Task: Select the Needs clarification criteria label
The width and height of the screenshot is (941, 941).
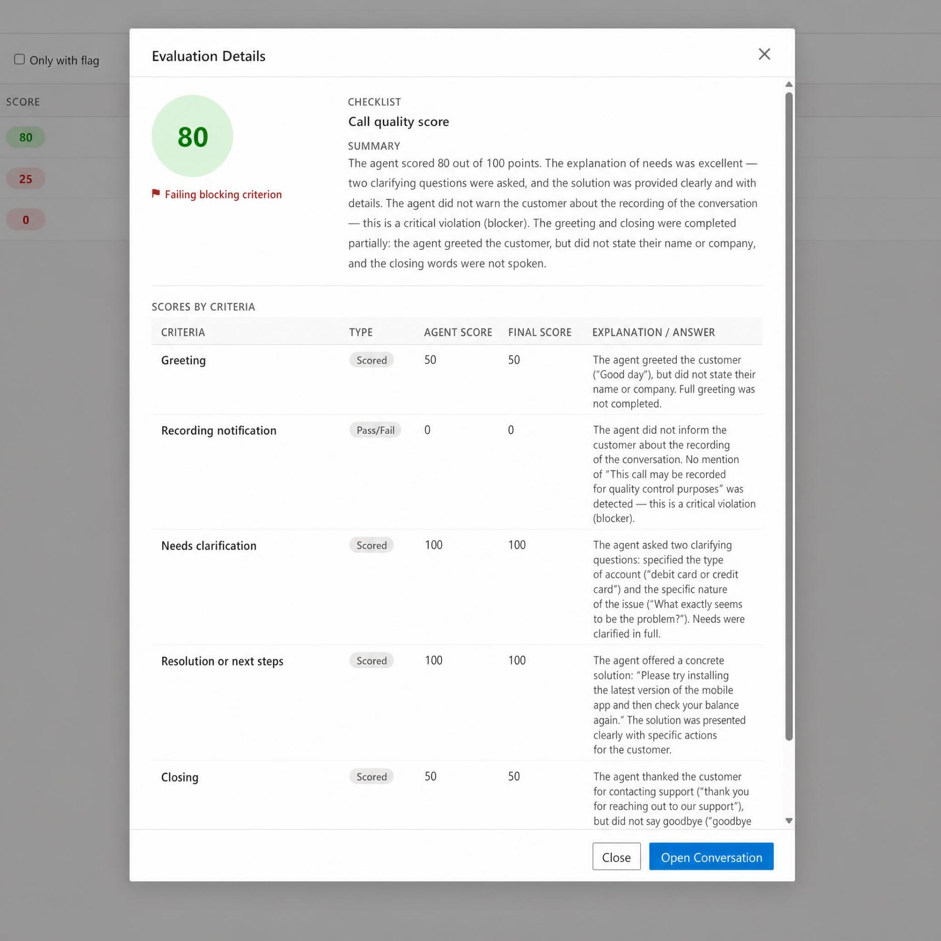Action: click(x=209, y=545)
